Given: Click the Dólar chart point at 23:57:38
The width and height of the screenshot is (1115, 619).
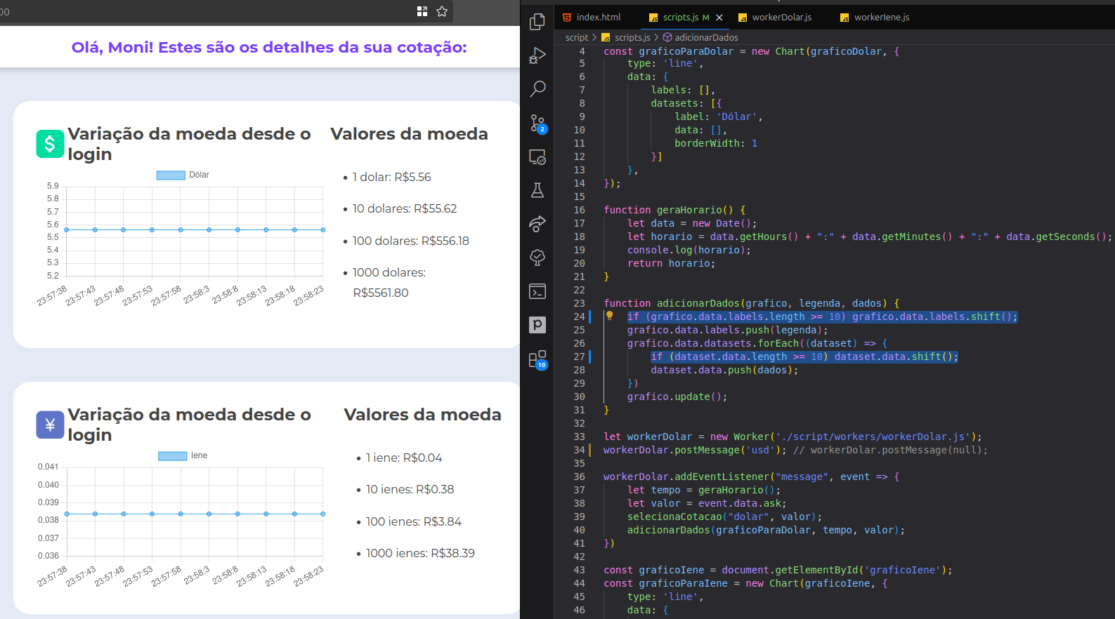Looking at the screenshot, I should [67, 229].
